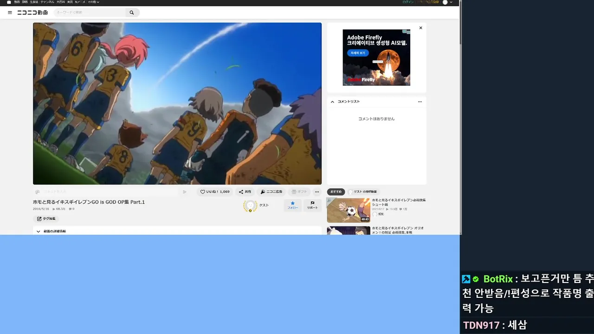Viewport: 594px width, 334px height.
Task: Open チャンネル in the top navigation
Action: pyautogui.click(x=47, y=2)
